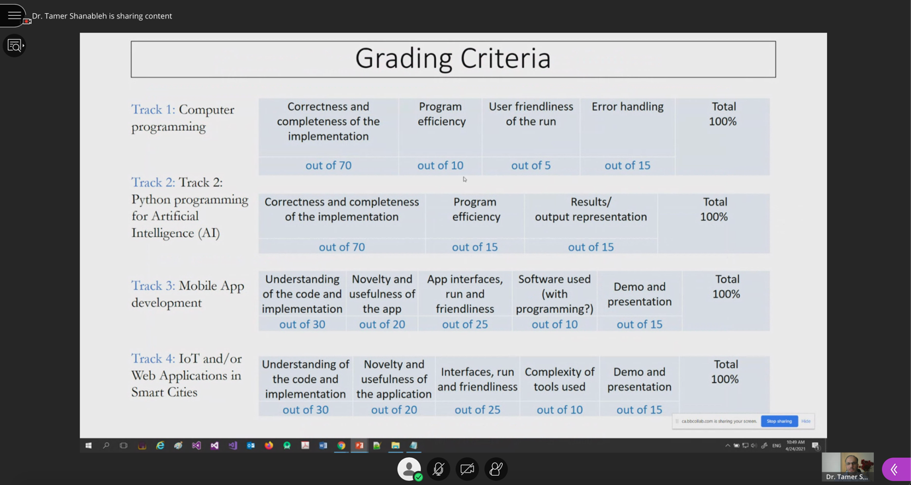Open the Windows notification center
Screen dimensions: 911x485
click(815, 445)
